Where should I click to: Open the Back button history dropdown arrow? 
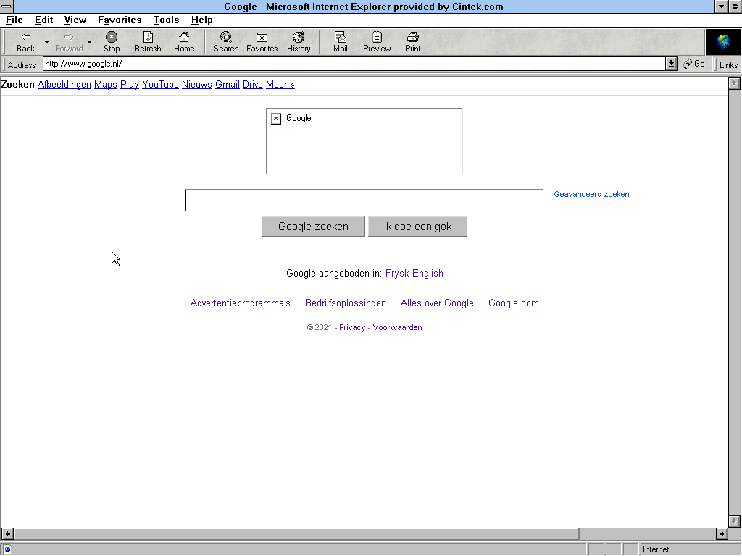(46, 42)
